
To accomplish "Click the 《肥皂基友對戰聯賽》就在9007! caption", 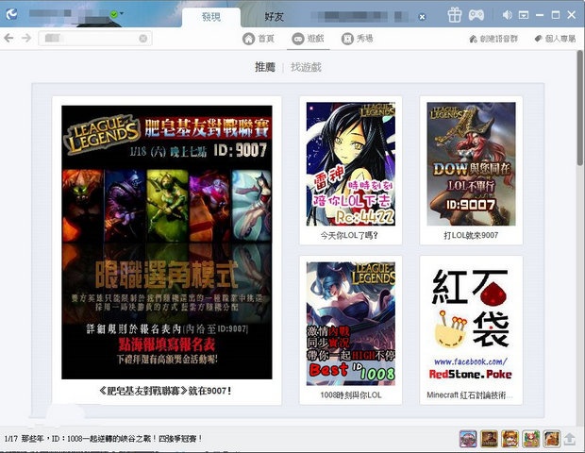I will click(165, 391).
